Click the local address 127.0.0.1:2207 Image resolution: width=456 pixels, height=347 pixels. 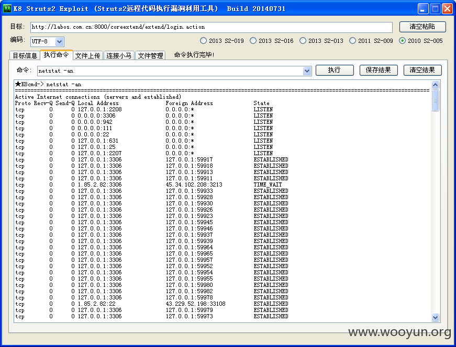(x=100, y=153)
